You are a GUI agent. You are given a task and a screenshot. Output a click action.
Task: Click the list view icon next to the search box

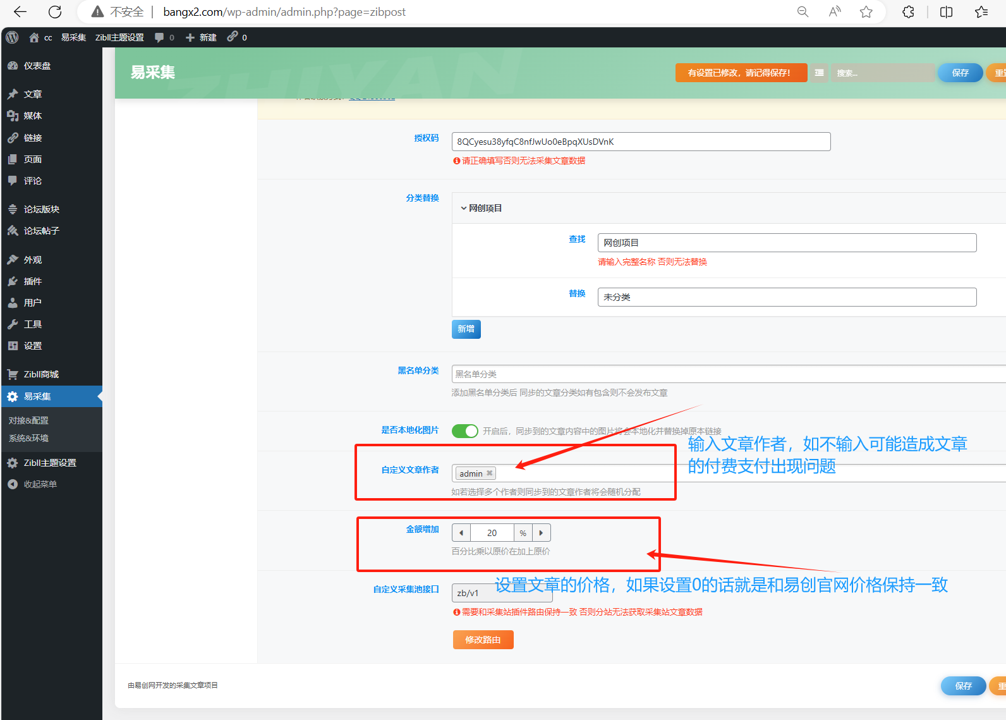(819, 73)
